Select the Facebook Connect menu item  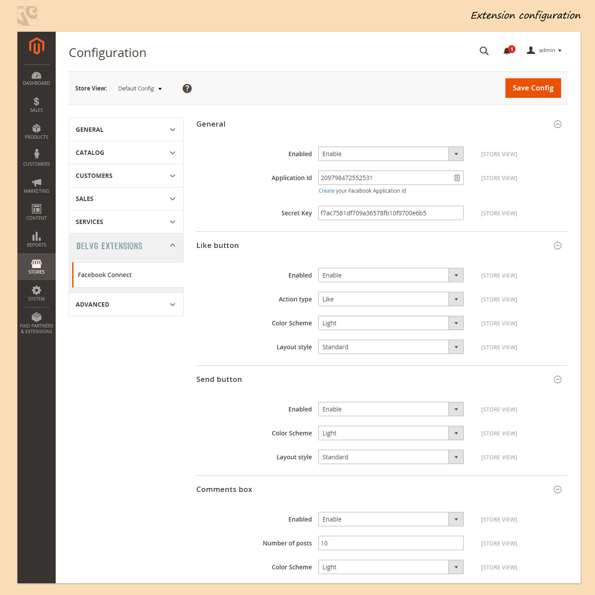tap(105, 275)
